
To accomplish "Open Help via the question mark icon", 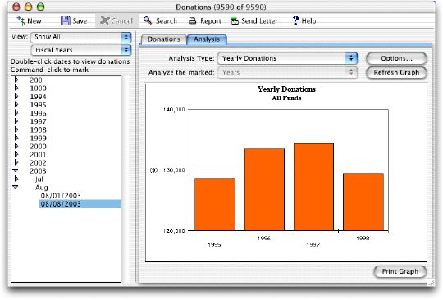I will point(295,20).
